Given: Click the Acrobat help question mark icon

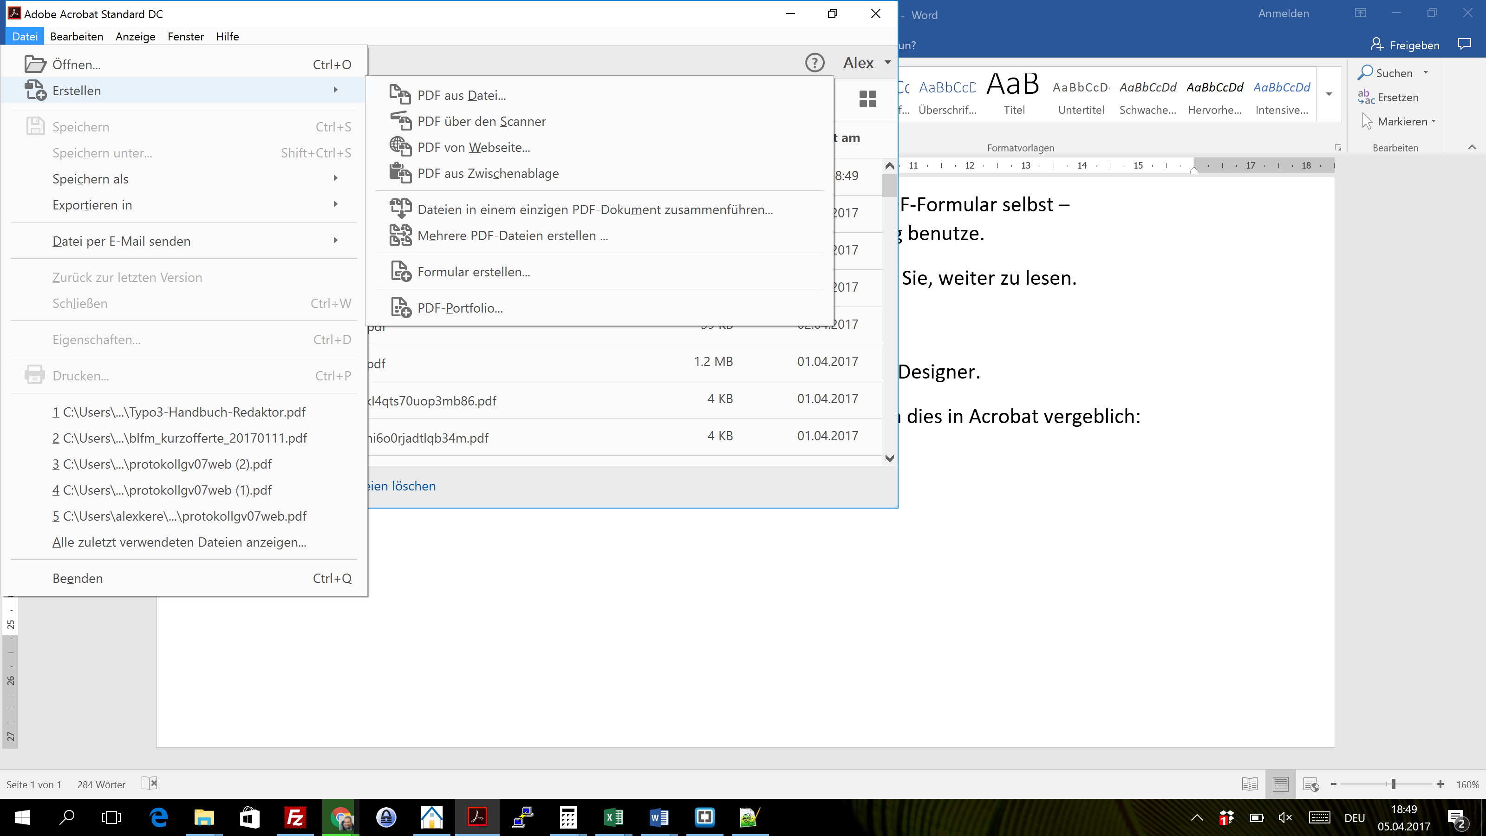Looking at the screenshot, I should [815, 62].
